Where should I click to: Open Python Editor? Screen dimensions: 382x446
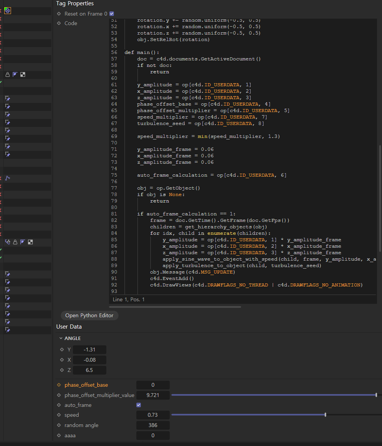[89, 315]
